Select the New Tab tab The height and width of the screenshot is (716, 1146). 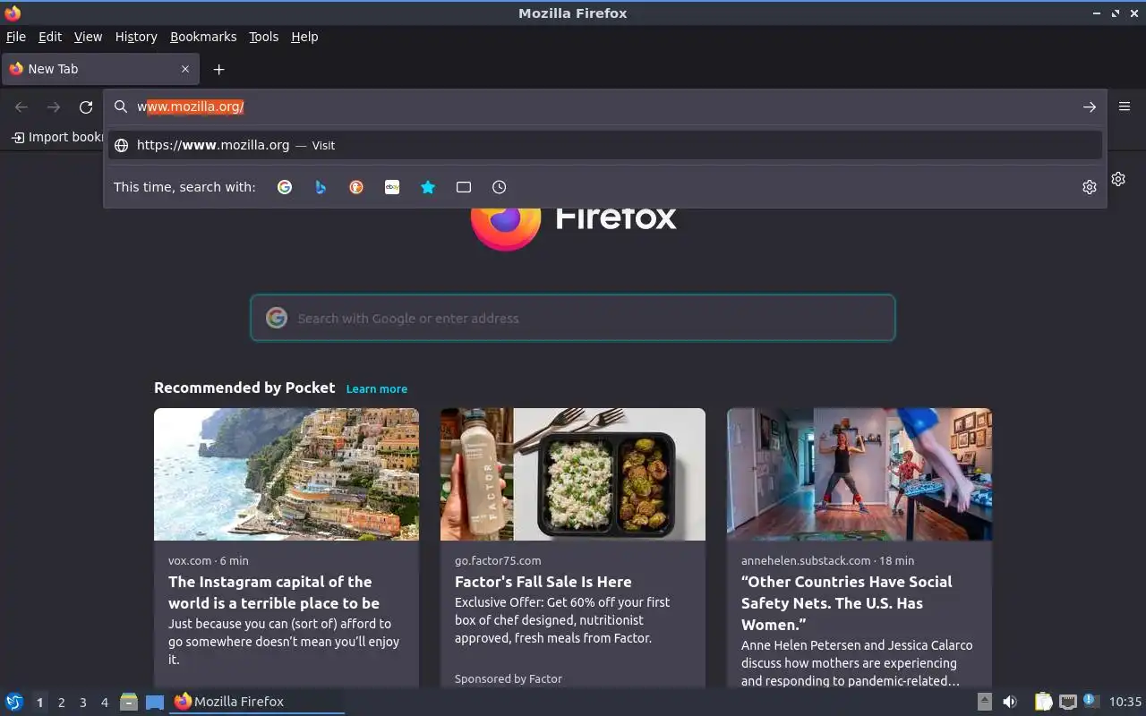[x=99, y=69]
